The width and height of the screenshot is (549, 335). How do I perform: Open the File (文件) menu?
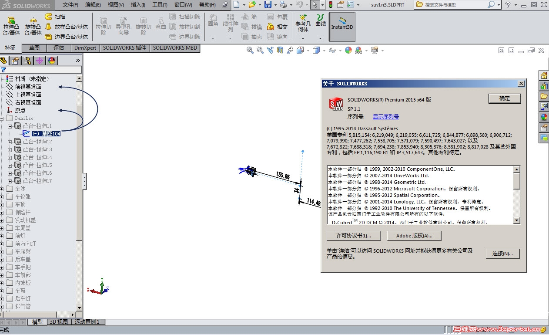(70, 5)
